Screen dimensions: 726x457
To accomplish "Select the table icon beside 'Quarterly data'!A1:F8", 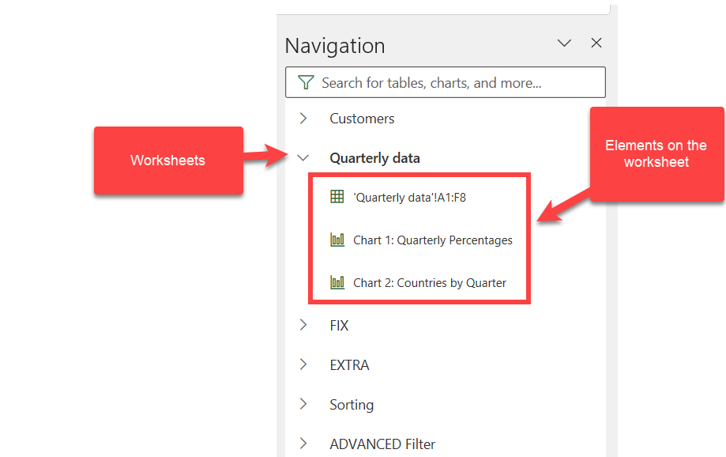I will coord(336,197).
